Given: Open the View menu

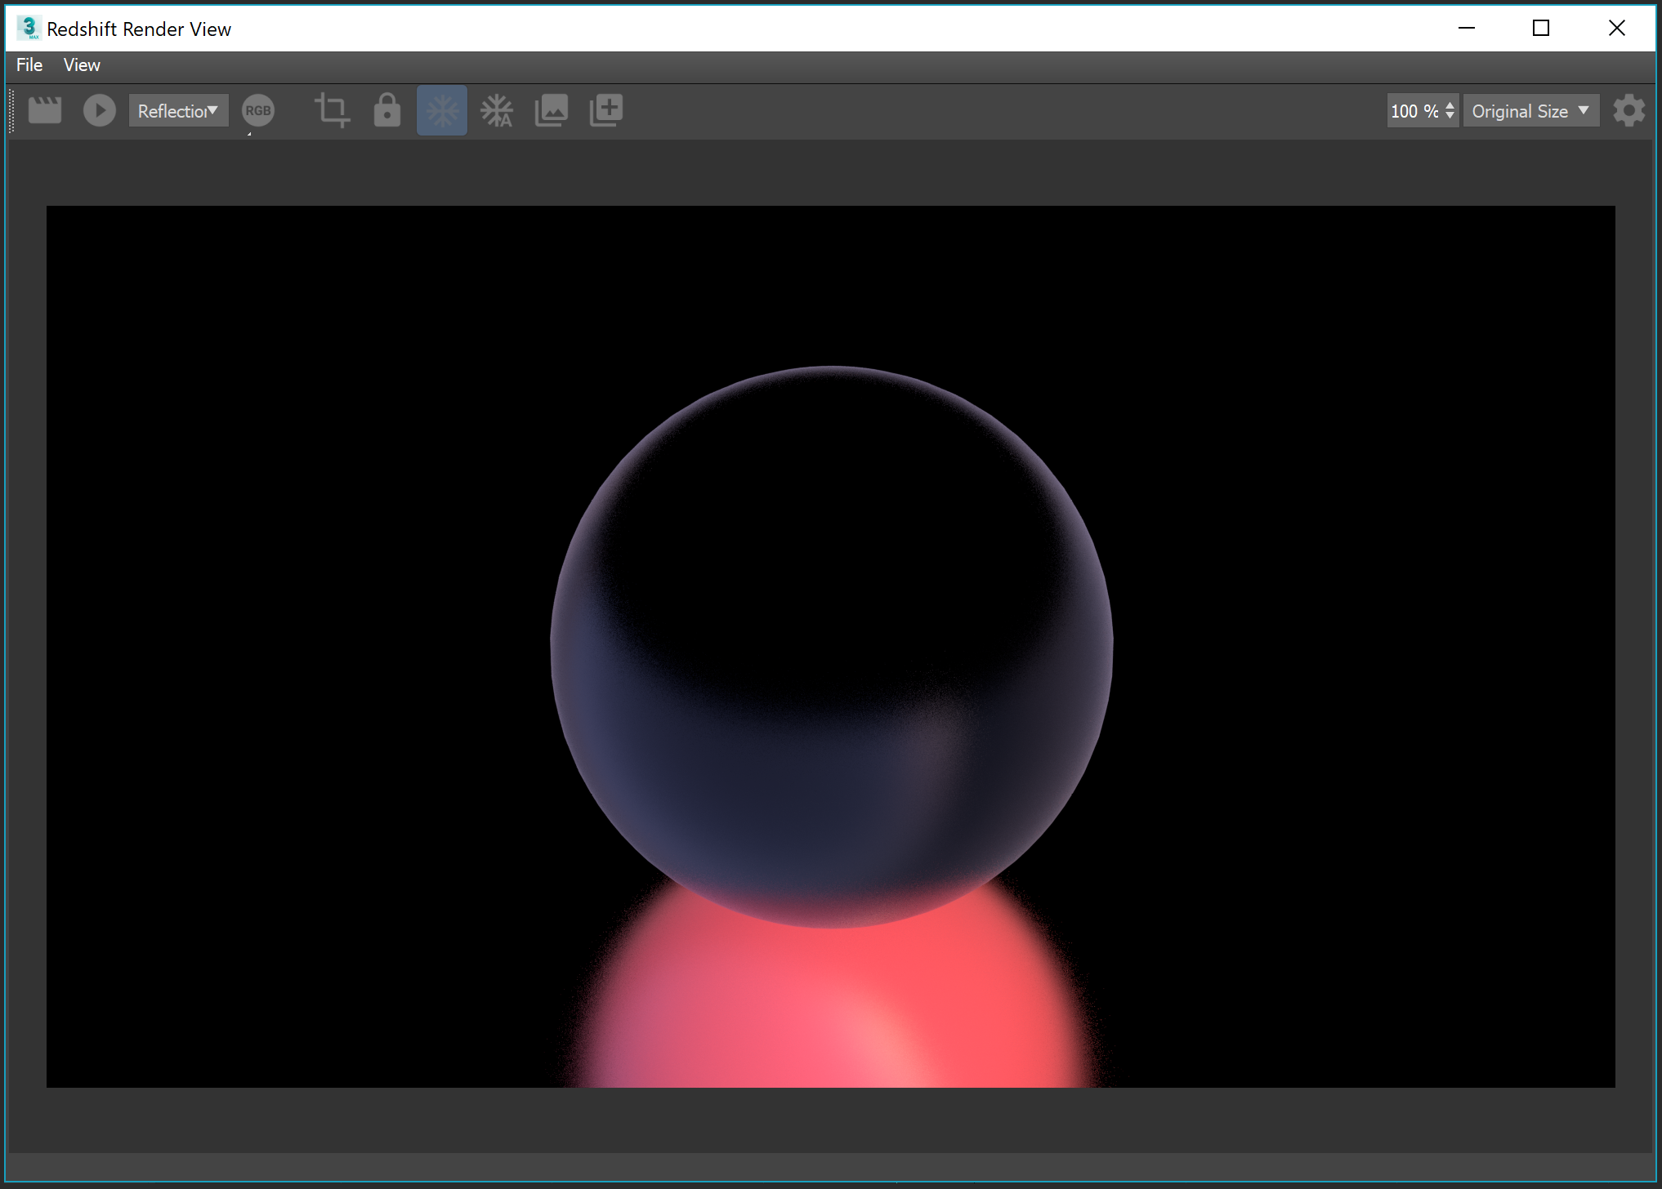Looking at the screenshot, I should [82, 65].
